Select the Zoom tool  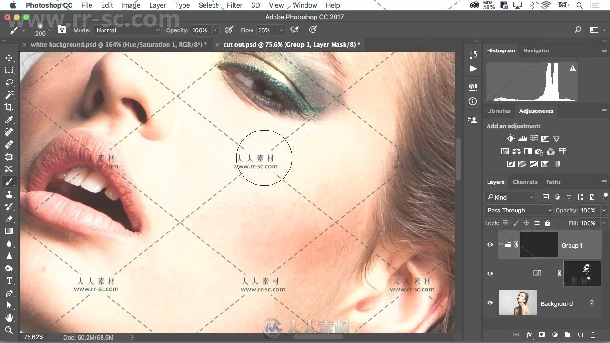click(x=9, y=330)
